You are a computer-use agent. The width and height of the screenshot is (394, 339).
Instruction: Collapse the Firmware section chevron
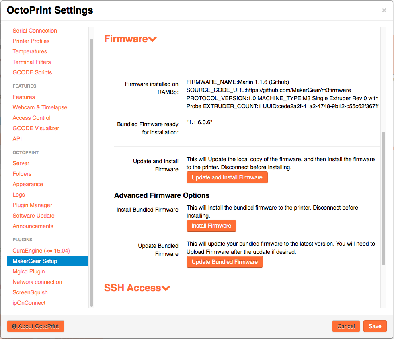tap(152, 39)
